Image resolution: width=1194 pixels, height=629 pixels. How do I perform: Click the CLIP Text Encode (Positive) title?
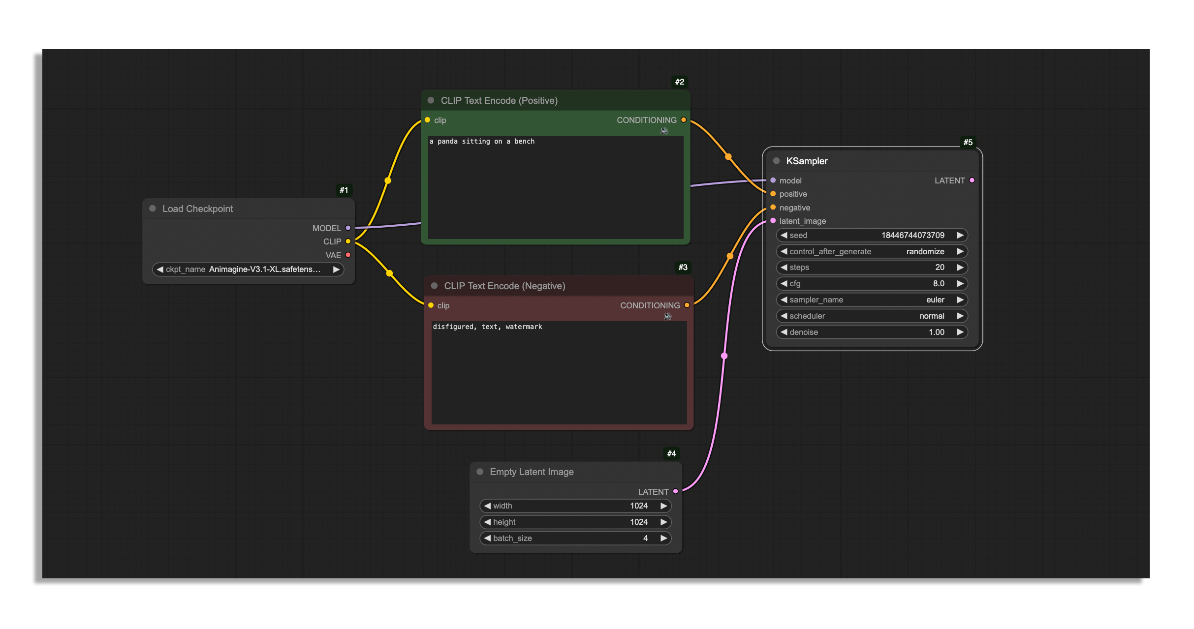(499, 100)
